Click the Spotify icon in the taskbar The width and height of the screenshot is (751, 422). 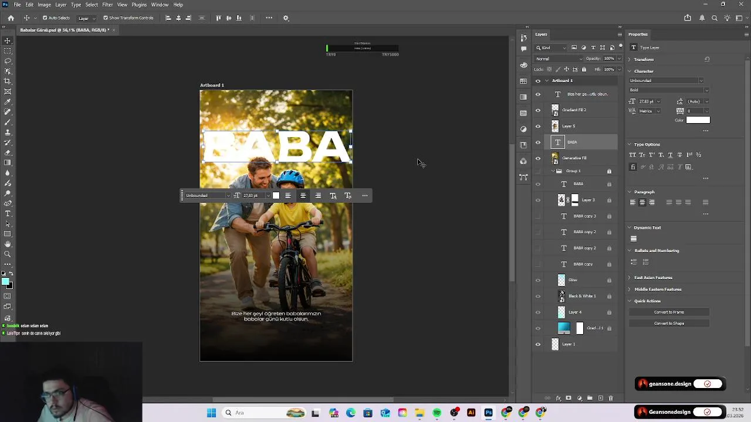point(437,413)
